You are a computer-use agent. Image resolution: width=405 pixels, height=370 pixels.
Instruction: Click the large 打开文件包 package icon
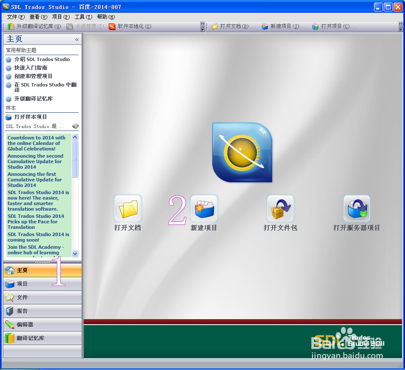(280, 209)
